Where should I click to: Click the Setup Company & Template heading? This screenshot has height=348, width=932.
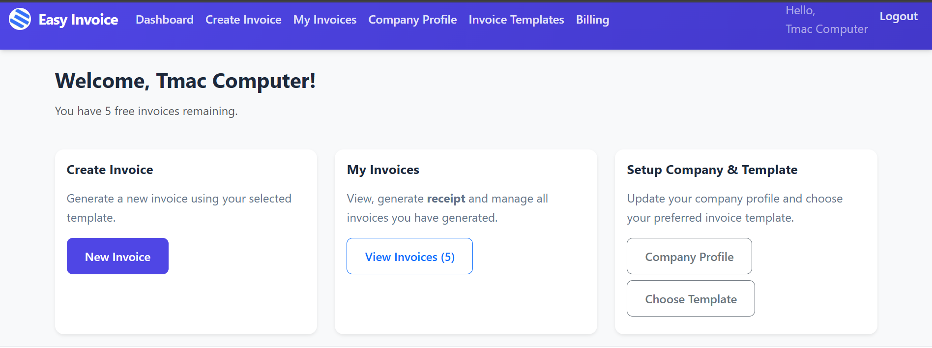point(712,170)
